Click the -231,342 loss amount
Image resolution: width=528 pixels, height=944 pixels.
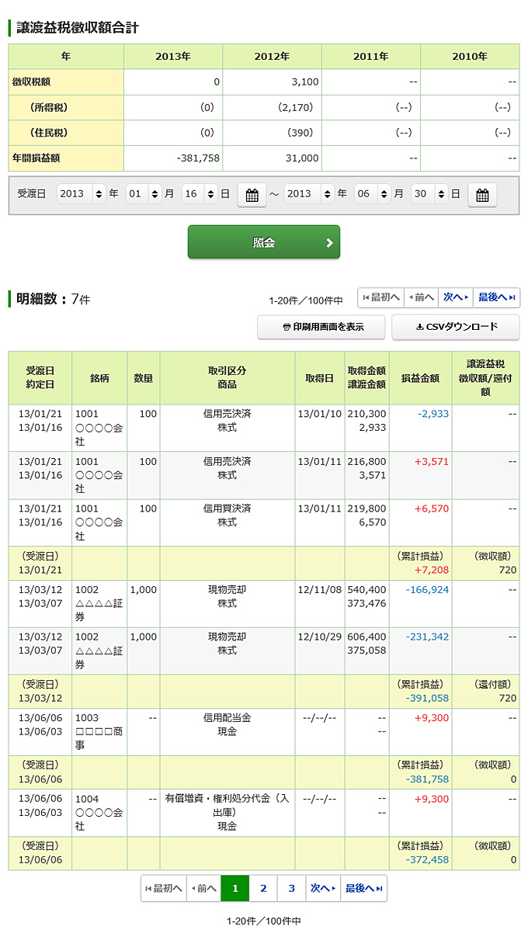coord(427,637)
